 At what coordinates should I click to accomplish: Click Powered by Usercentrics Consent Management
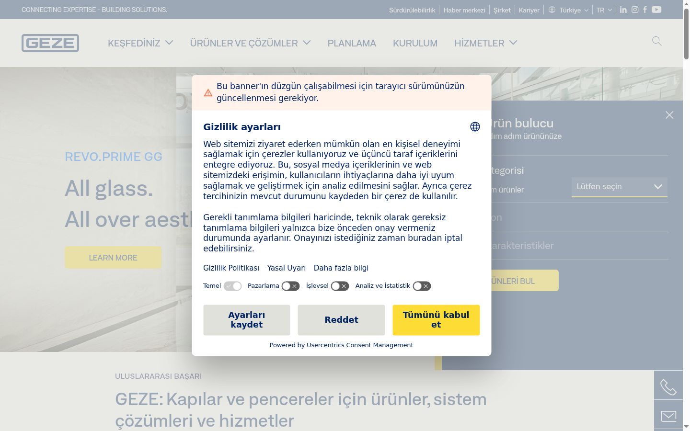(x=341, y=345)
